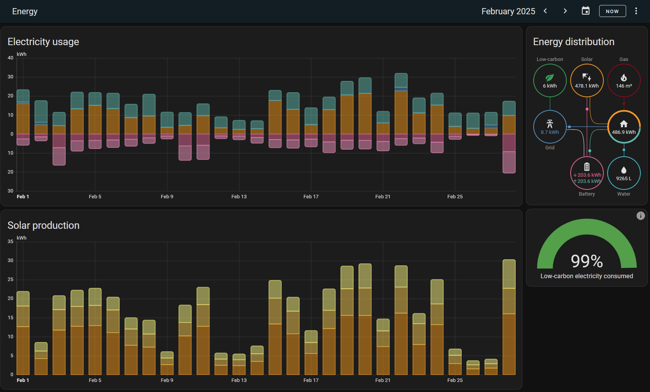The width and height of the screenshot is (650, 392).
Task: Click the Energy dashboard title
Action: click(25, 11)
